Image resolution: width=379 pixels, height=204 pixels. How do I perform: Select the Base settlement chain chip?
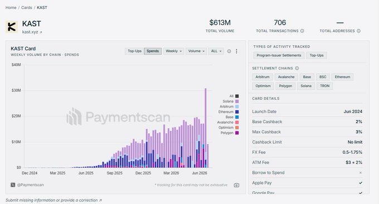307,77
